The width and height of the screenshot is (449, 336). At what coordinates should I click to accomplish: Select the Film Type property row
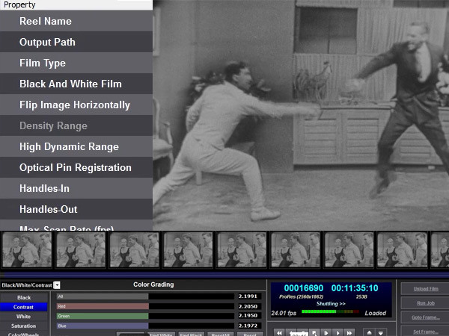pyautogui.click(x=76, y=63)
